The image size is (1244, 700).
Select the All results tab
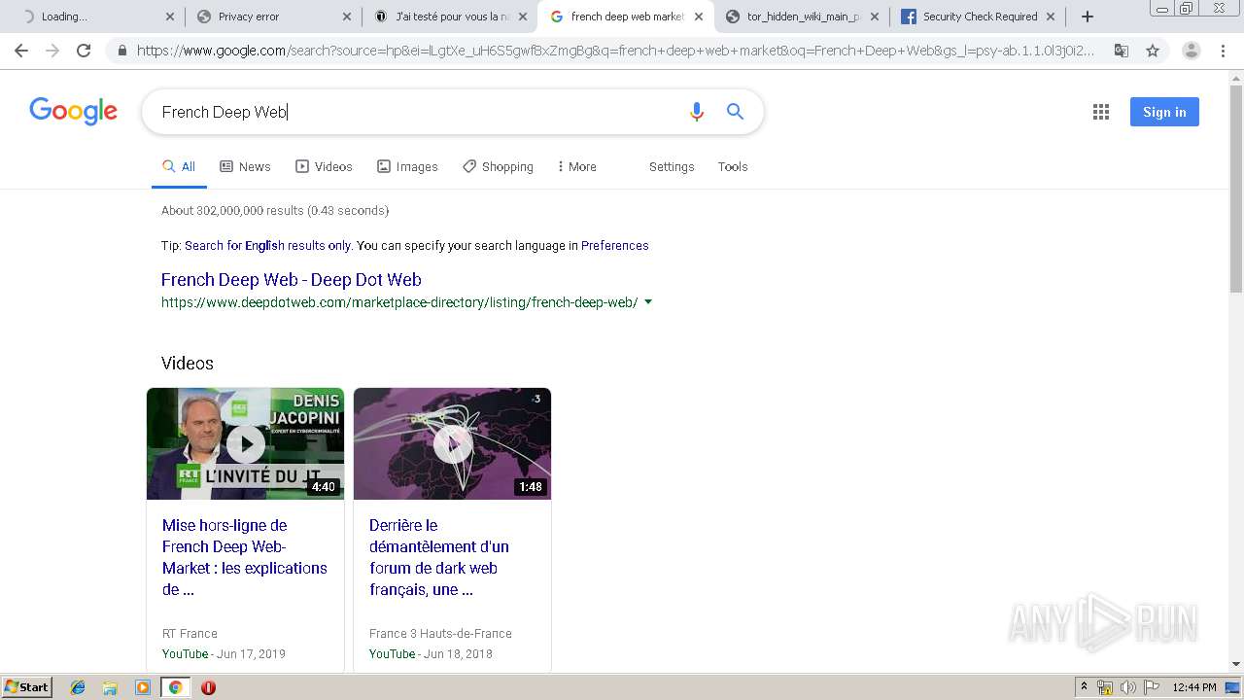pos(179,167)
